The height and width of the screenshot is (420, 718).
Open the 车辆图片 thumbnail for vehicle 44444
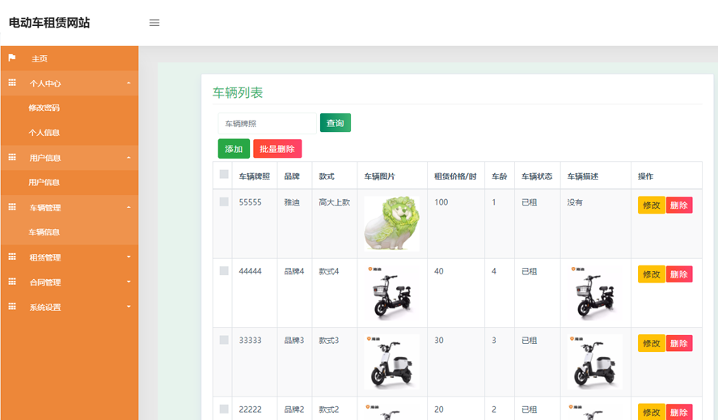coord(391,292)
